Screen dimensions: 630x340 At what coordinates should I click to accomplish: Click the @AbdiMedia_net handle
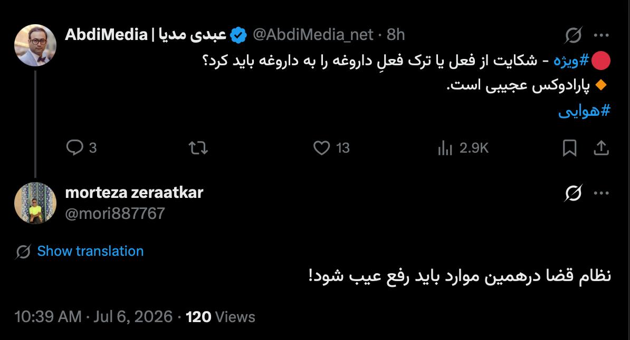coord(313,35)
